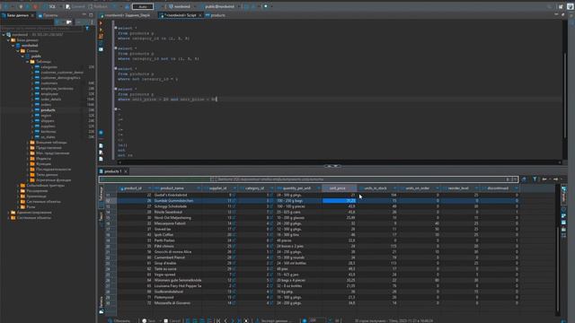Viewport: 575px width, 323px height.
Task: Click the discontinued column header
Action: tap(498, 188)
